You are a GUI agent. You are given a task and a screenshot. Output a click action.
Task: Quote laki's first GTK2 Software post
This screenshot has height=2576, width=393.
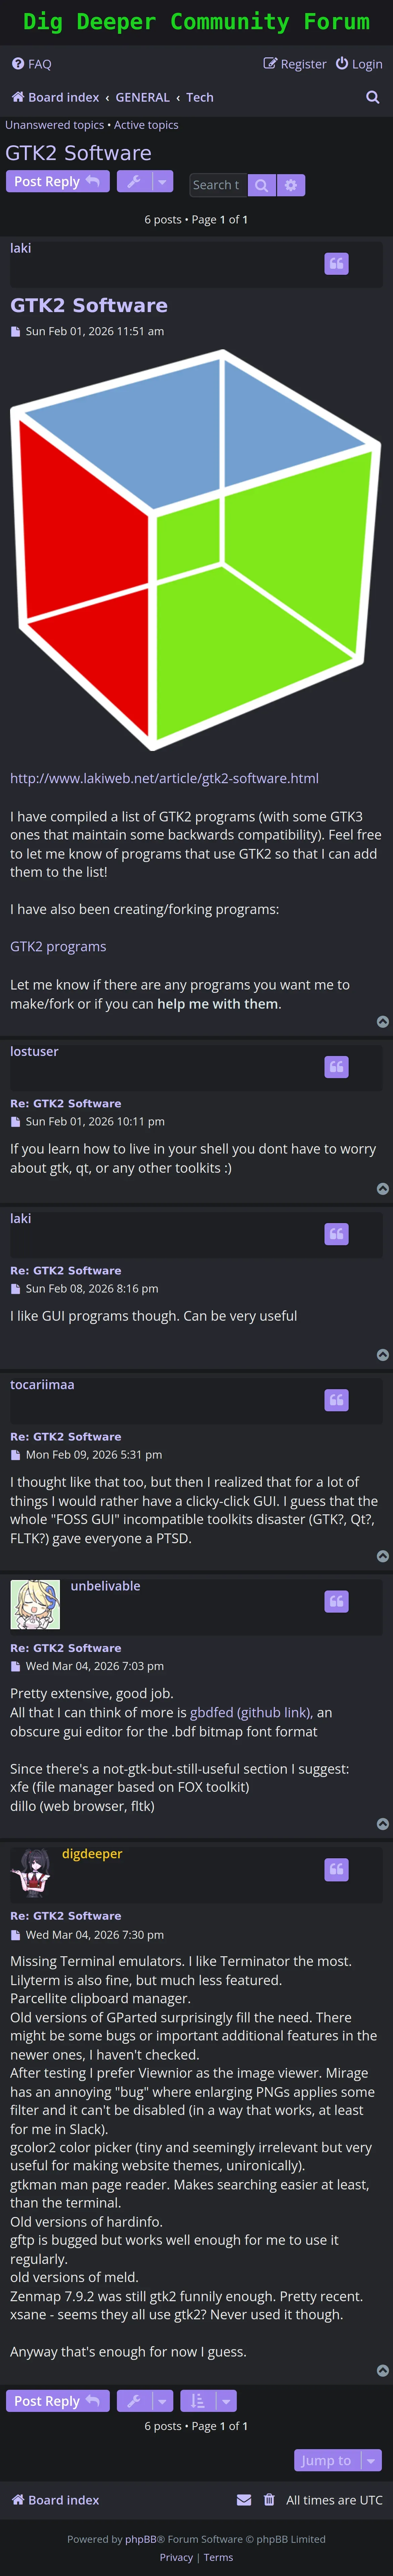tap(336, 264)
